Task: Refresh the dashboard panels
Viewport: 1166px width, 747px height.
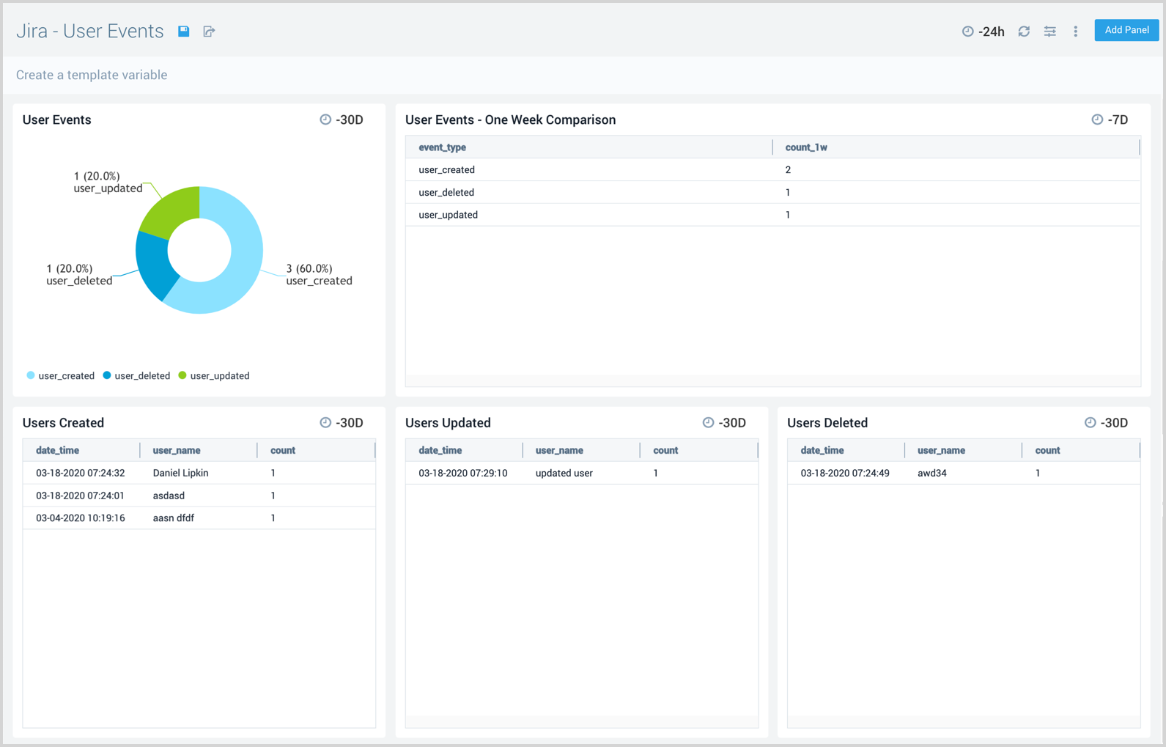Action: pyautogui.click(x=1024, y=32)
